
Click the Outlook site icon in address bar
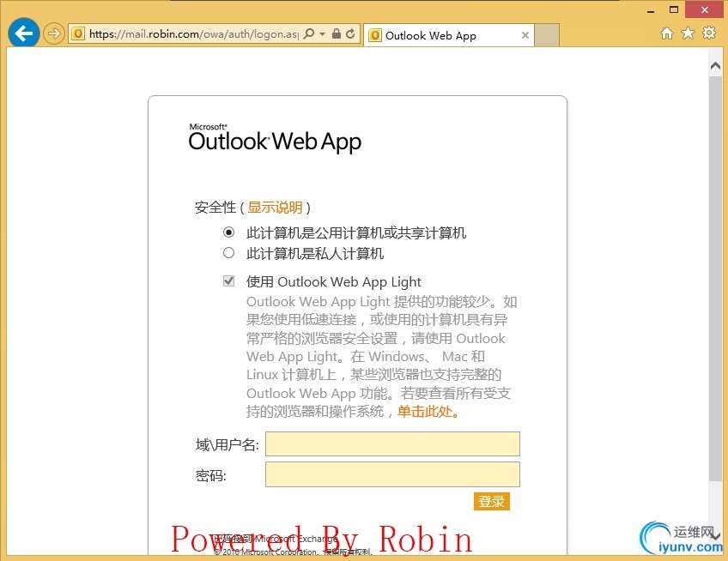coord(78,33)
